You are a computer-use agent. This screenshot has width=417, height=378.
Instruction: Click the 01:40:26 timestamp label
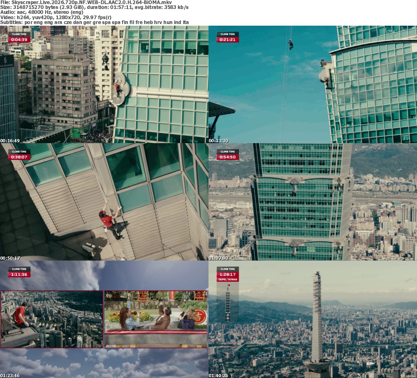pyautogui.click(x=219, y=376)
